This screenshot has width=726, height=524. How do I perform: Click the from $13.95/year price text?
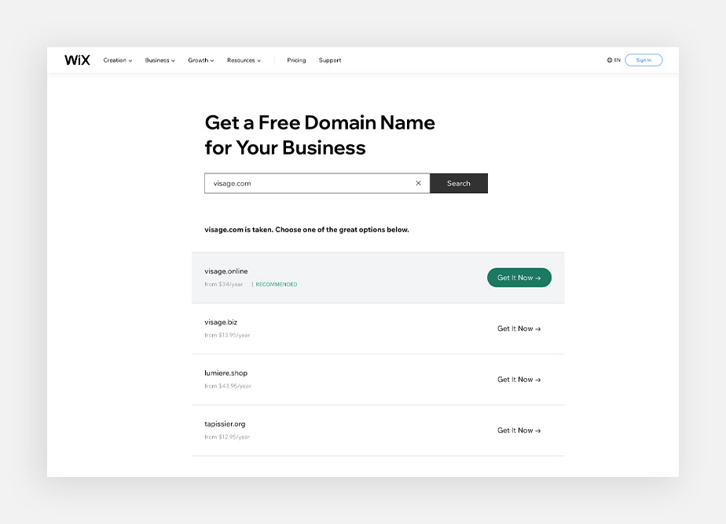coord(227,335)
